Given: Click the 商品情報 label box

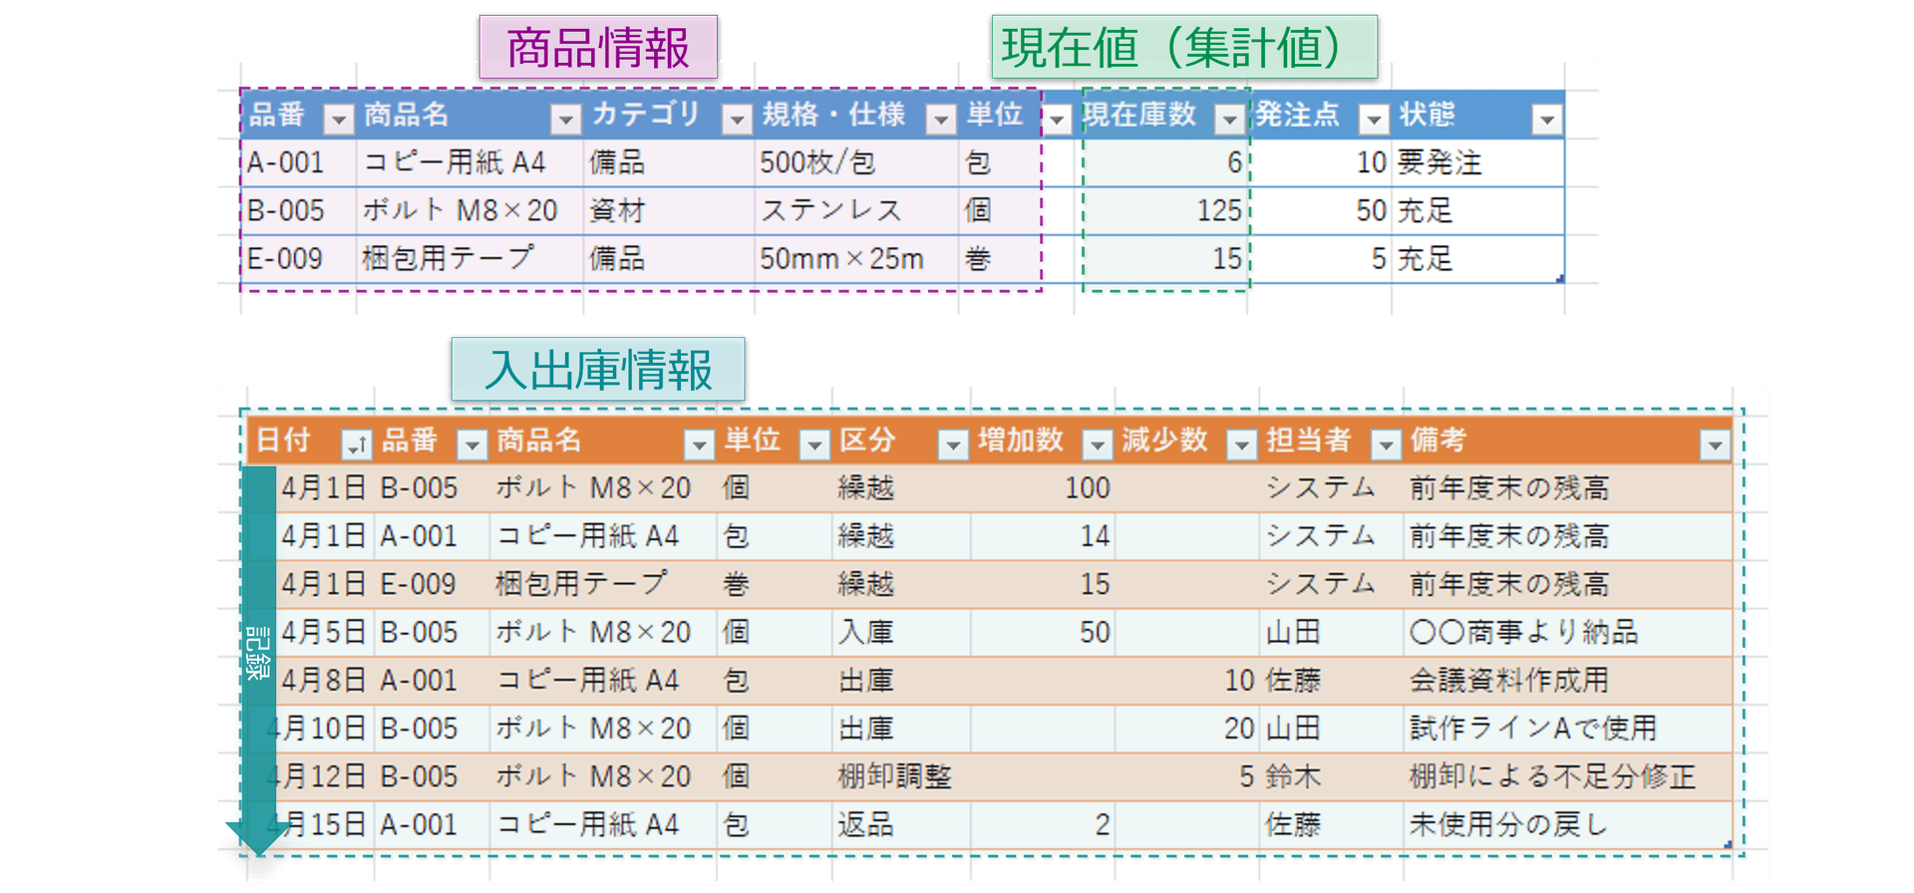Looking at the screenshot, I should [x=598, y=47].
